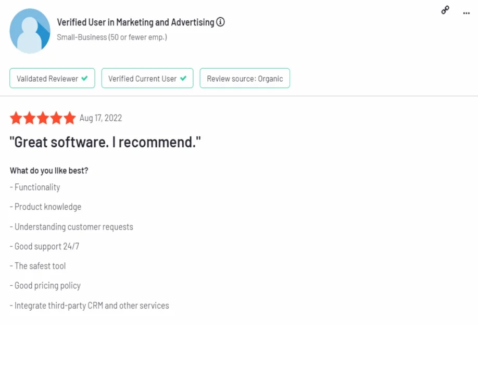Open the review titled 'Great software. I recommend.'
This screenshot has height=369, width=478.
pos(105,142)
